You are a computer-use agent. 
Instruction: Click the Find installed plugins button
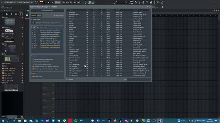pos(47,11)
